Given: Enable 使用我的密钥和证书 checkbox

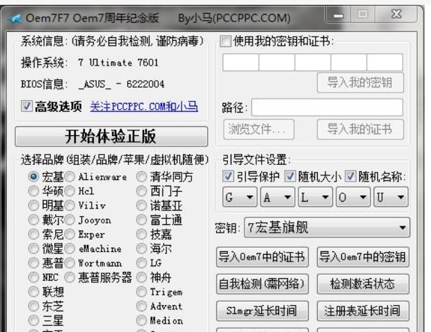Looking at the screenshot, I should [x=225, y=41].
